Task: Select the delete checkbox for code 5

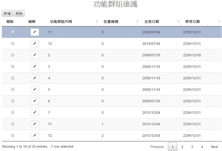Action: (12, 89)
